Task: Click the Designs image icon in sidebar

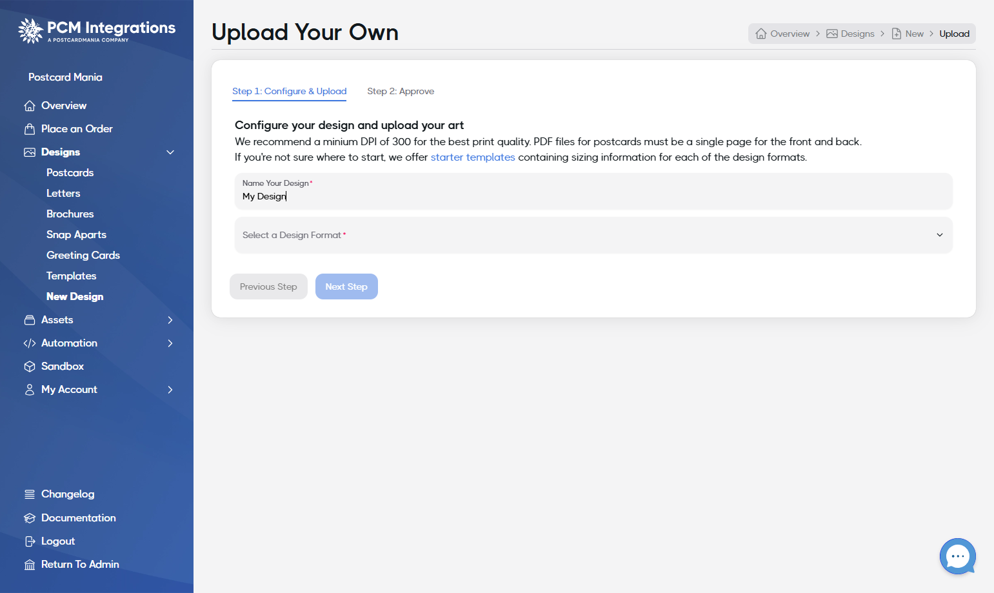Action: pos(30,152)
